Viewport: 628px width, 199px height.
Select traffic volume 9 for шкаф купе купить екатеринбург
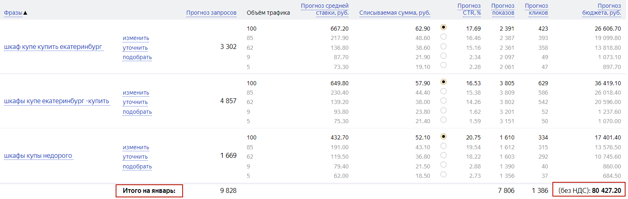(443, 55)
